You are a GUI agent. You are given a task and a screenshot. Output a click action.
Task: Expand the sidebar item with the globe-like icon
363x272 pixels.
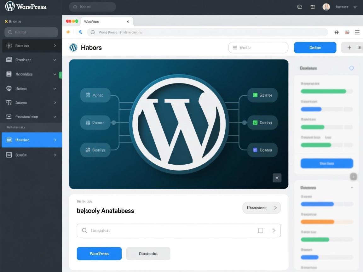pos(32,88)
